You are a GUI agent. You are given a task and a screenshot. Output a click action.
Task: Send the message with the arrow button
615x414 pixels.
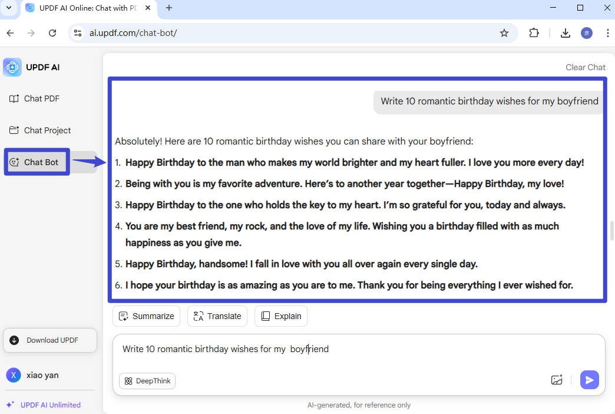(x=589, y=380)
